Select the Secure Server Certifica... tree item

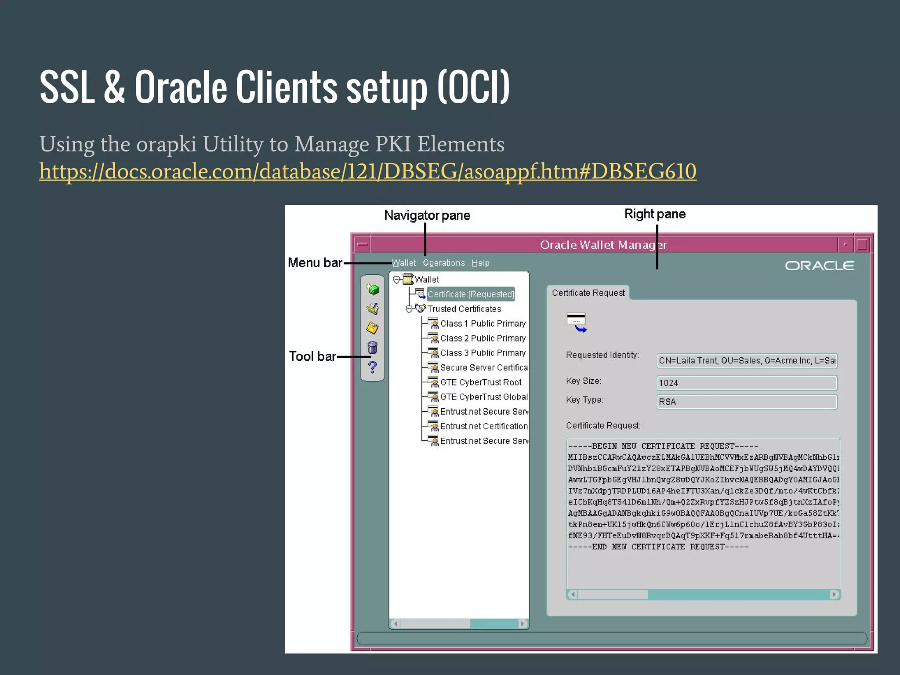[x=484, y=367]
